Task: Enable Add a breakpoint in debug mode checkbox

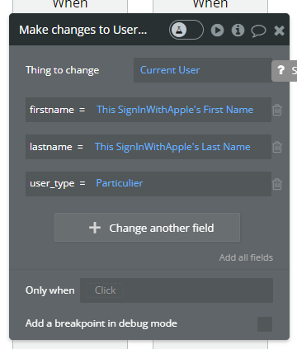Action: coord(265,324)
